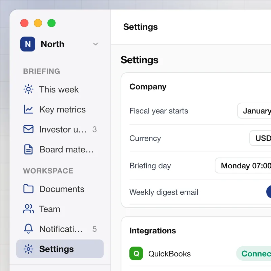The image size is (271, 271).
Task: Click the WORKSPACE section header
Action: 48,171
